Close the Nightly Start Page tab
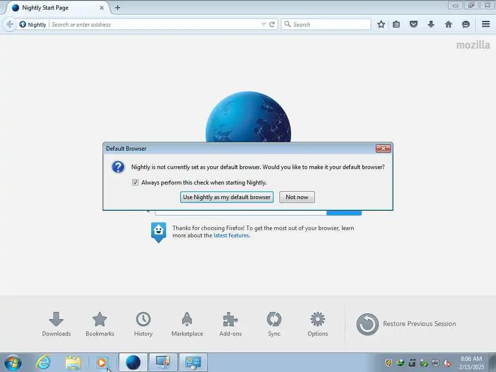Screen dimensions: 496x372 click(102, 8)
